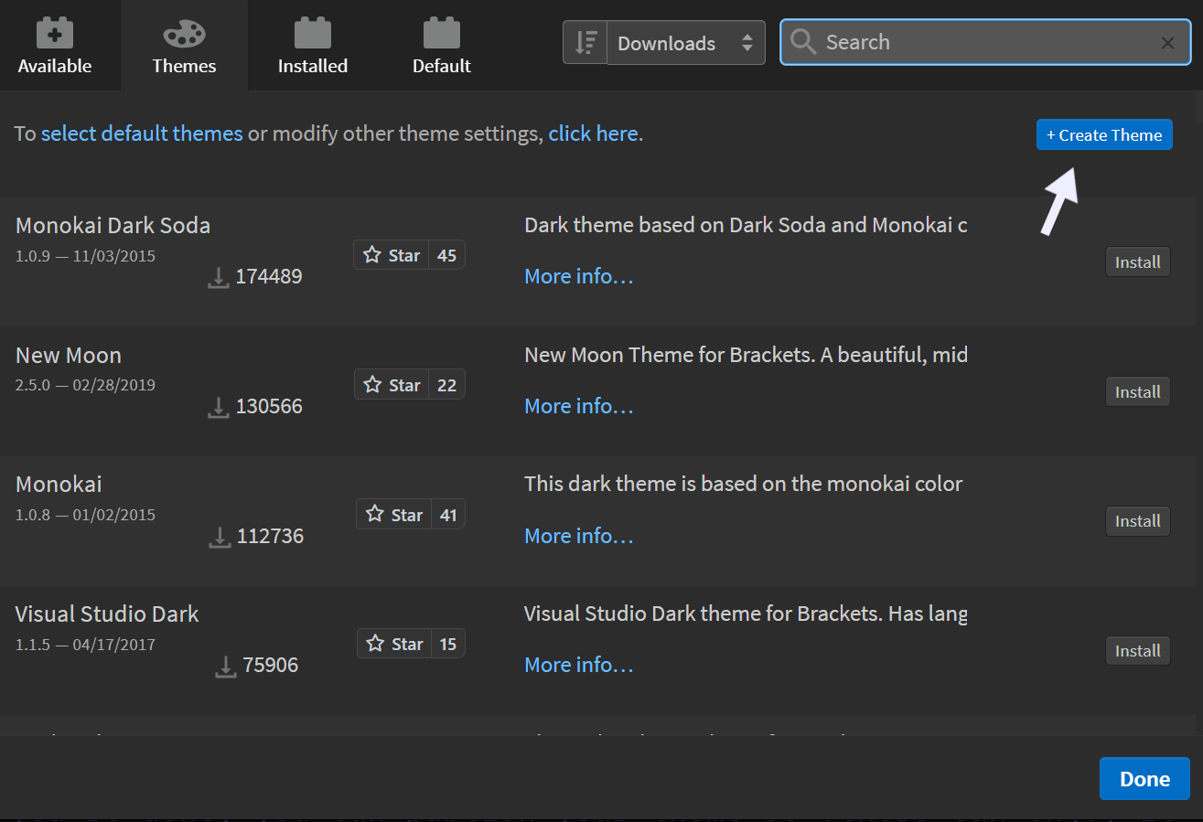The height and width of the screenshot is (822, 1203).
Task: Install the New Moon theme
Action: click(x=1138, y=392)
